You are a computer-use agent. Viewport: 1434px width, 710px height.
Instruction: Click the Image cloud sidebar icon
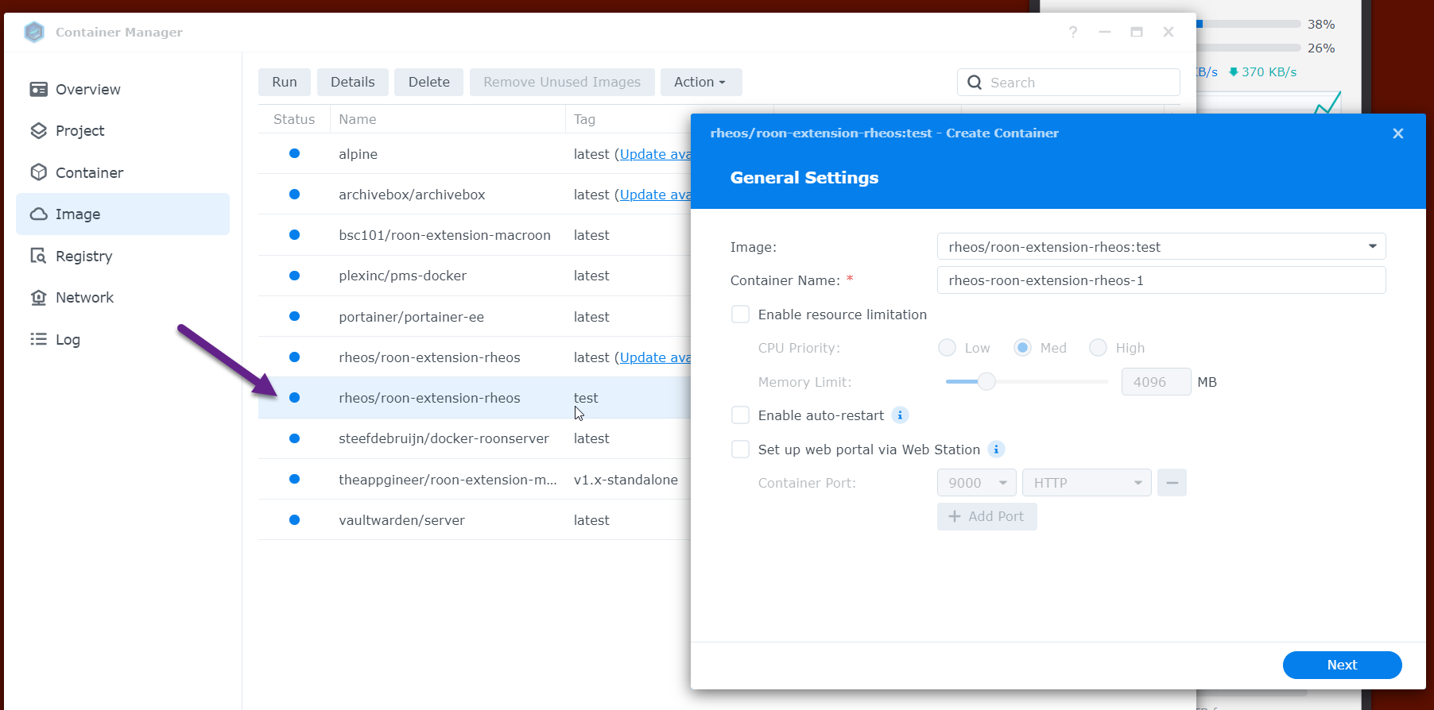38,214
